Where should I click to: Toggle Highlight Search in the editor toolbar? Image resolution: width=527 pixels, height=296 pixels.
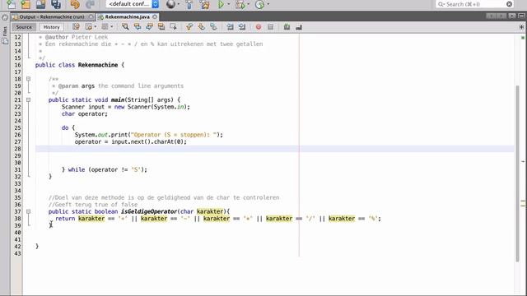click(x=161, y=26)
